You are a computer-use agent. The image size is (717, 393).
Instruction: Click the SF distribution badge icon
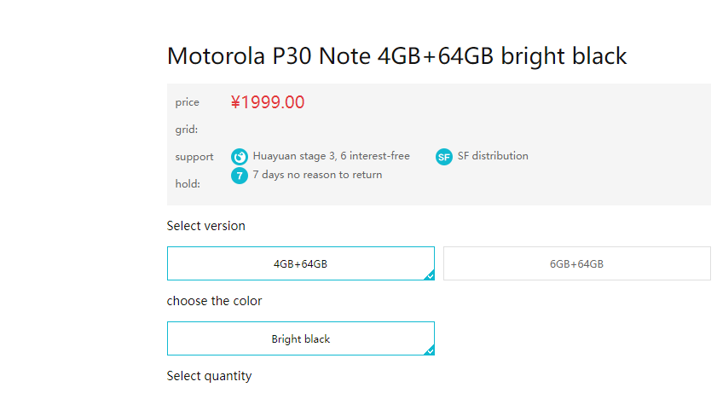coord(443,157)
